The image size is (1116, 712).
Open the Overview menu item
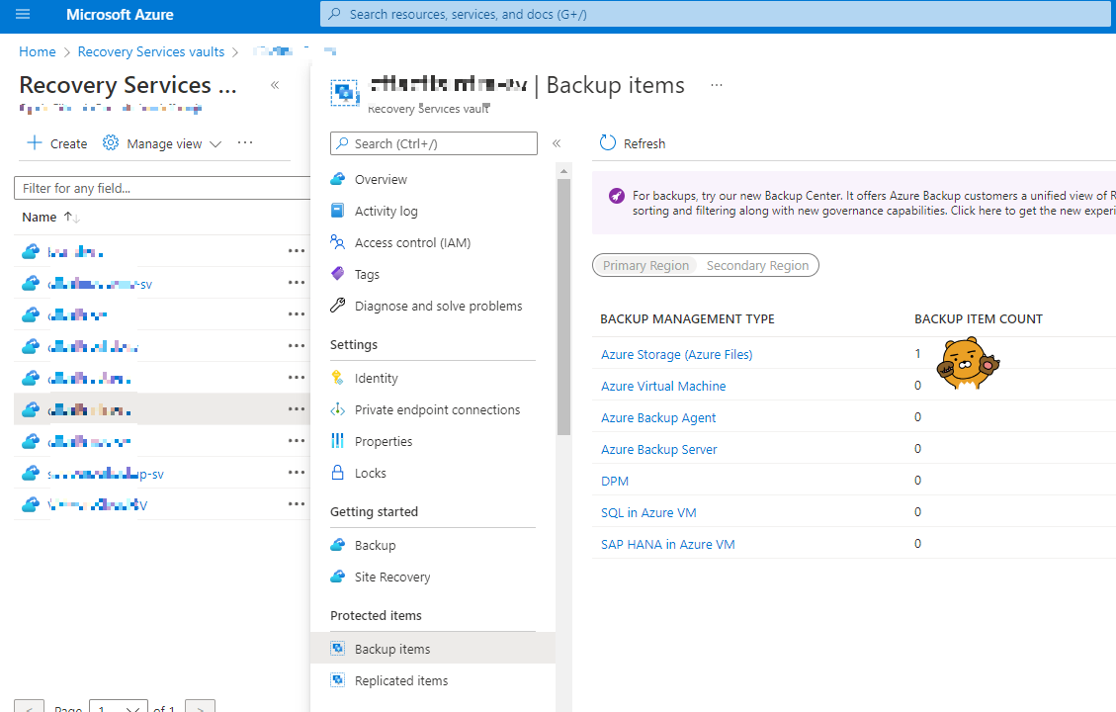click(x=381, y=179)
